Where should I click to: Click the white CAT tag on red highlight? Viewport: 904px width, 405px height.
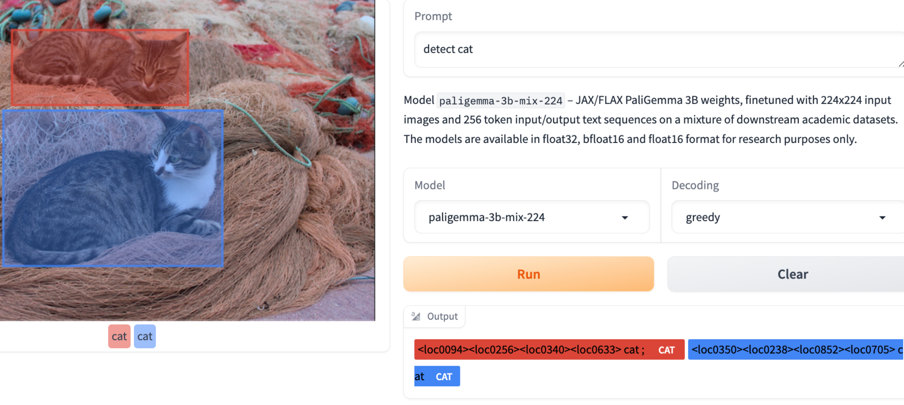[666, 350]
